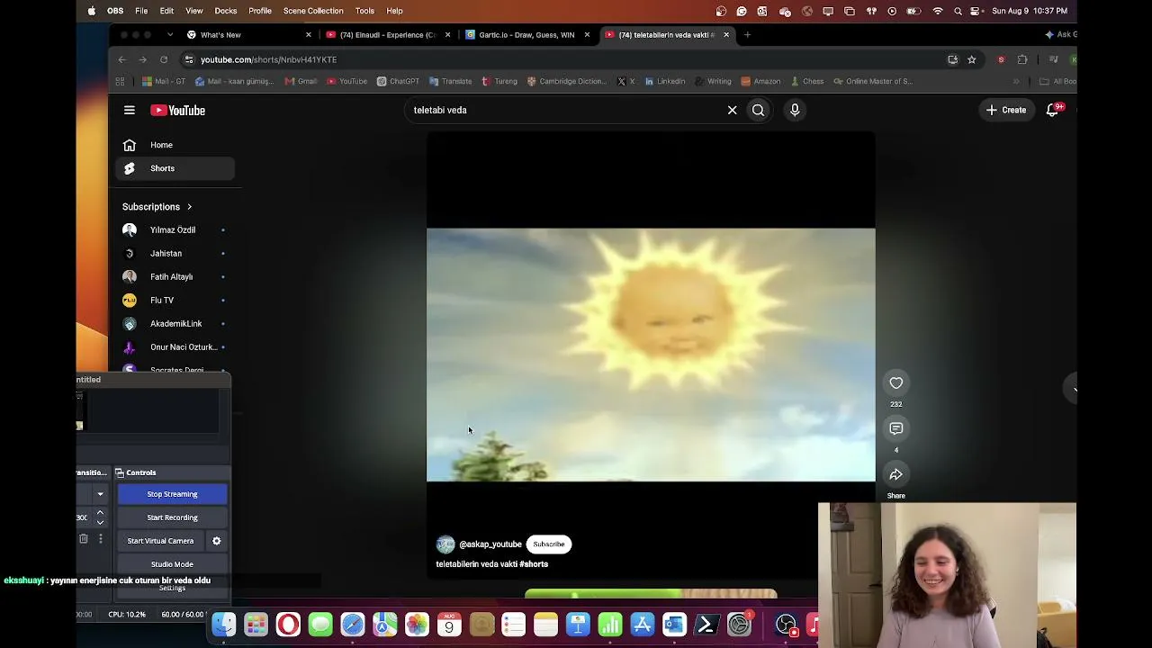Like the Short with the heart icon
The image size is (1152, 648).
896,383
